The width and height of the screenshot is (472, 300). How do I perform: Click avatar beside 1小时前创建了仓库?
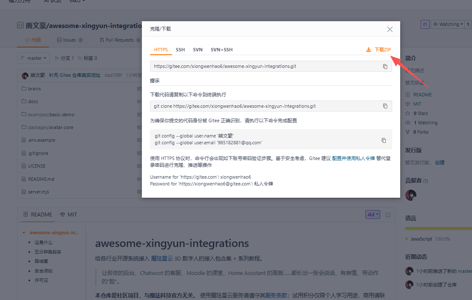click(x=409, y=284)
